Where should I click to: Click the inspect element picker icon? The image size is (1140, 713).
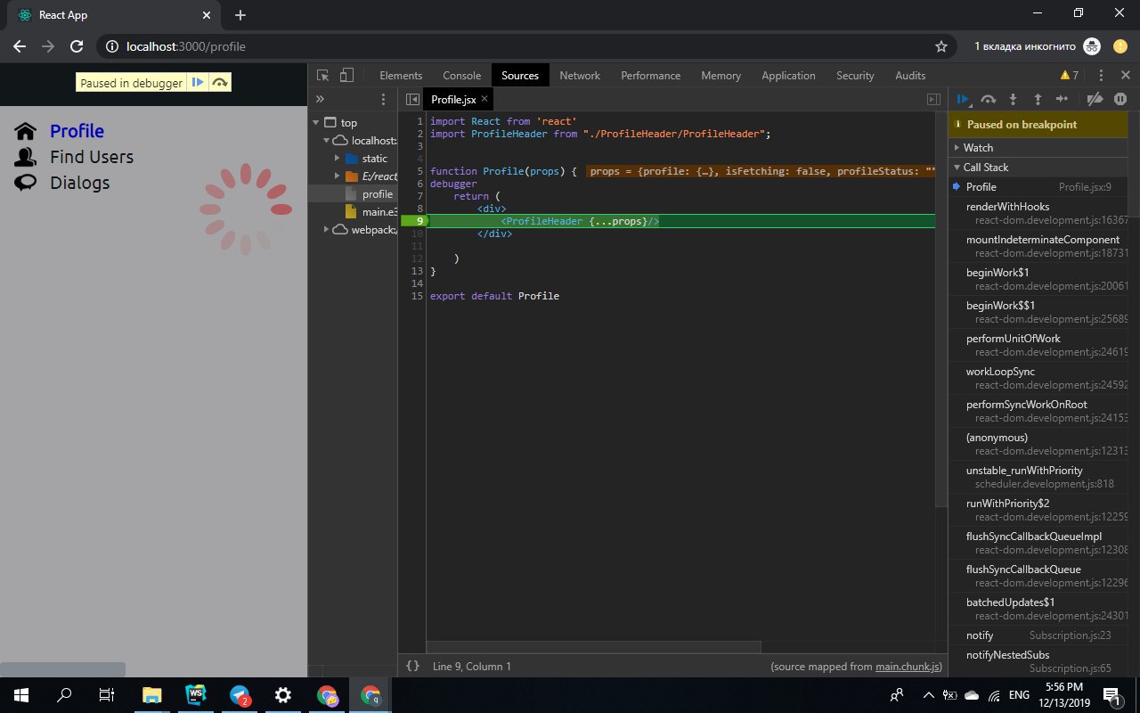[323, 76]
